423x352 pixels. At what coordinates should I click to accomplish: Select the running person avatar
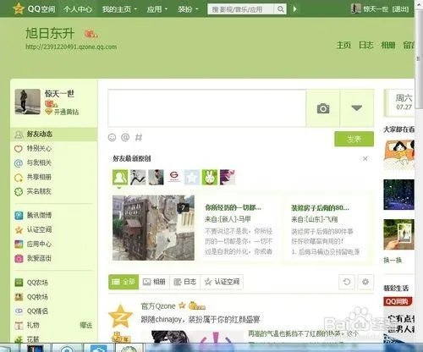138,177
